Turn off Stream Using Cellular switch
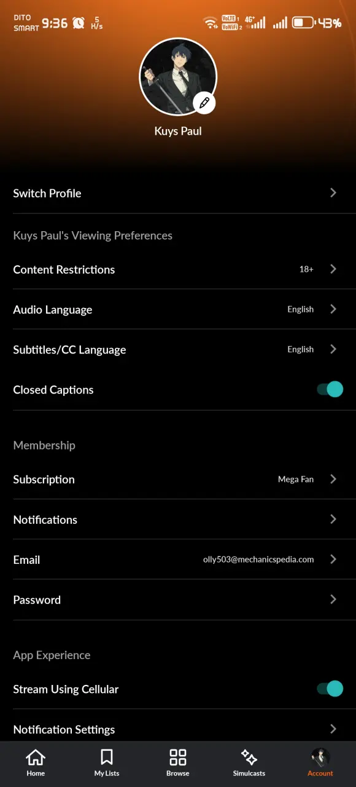The height and width of the screenshot is (787, 356). [330, 689]
